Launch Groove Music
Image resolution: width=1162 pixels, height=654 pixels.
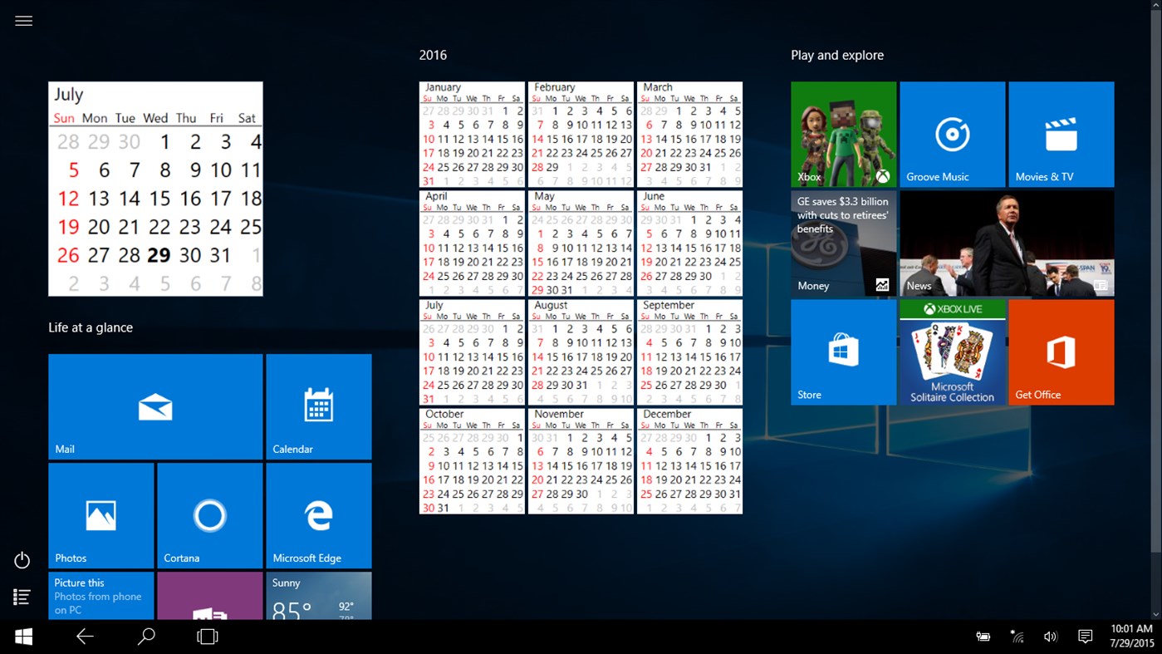click(x=952, y=134)
